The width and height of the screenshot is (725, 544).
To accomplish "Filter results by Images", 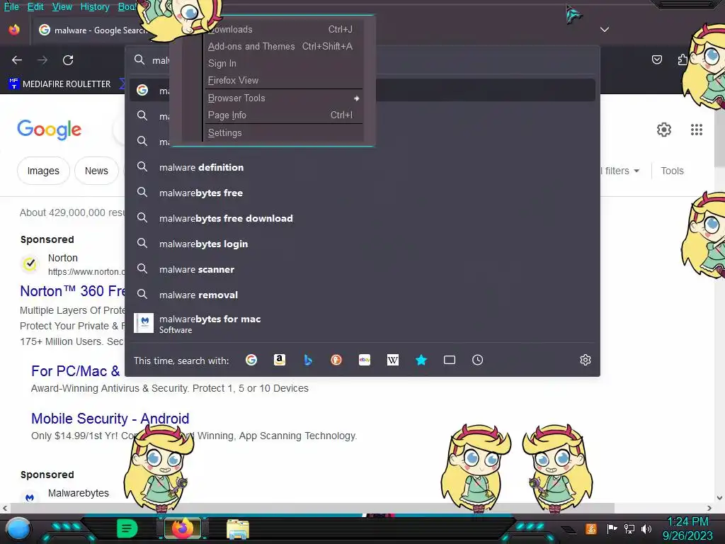I will pos(43,171).
